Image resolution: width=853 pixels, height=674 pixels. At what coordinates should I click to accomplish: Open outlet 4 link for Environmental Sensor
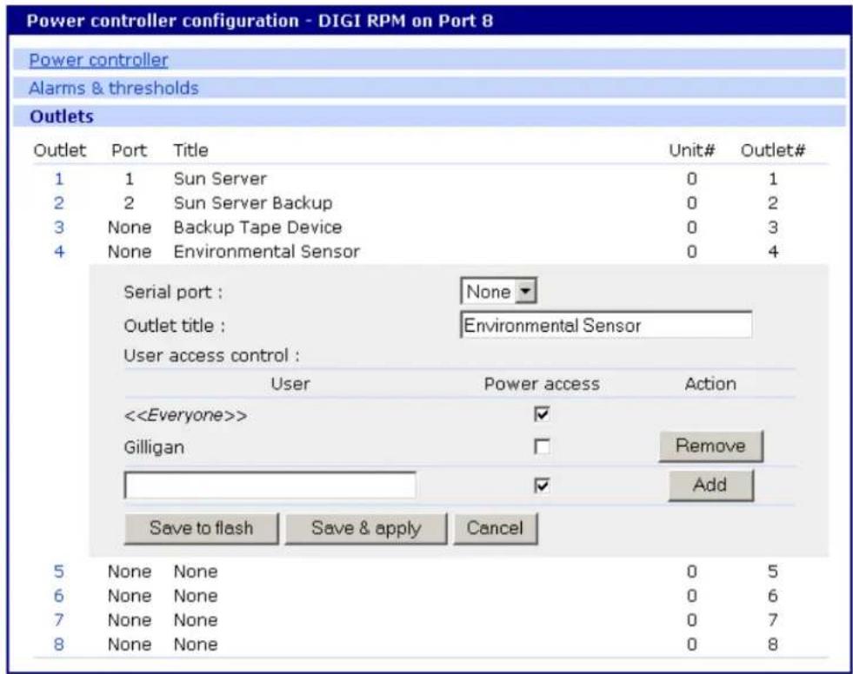pos(59,252)
